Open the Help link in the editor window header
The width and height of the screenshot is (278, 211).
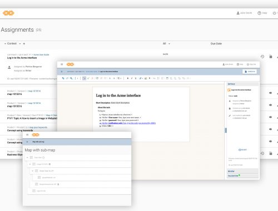tap(240, 64)
